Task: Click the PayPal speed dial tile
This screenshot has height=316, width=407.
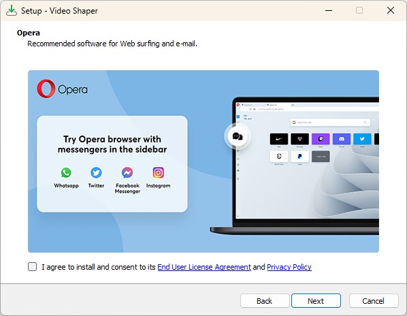Action: coord(299,157)
